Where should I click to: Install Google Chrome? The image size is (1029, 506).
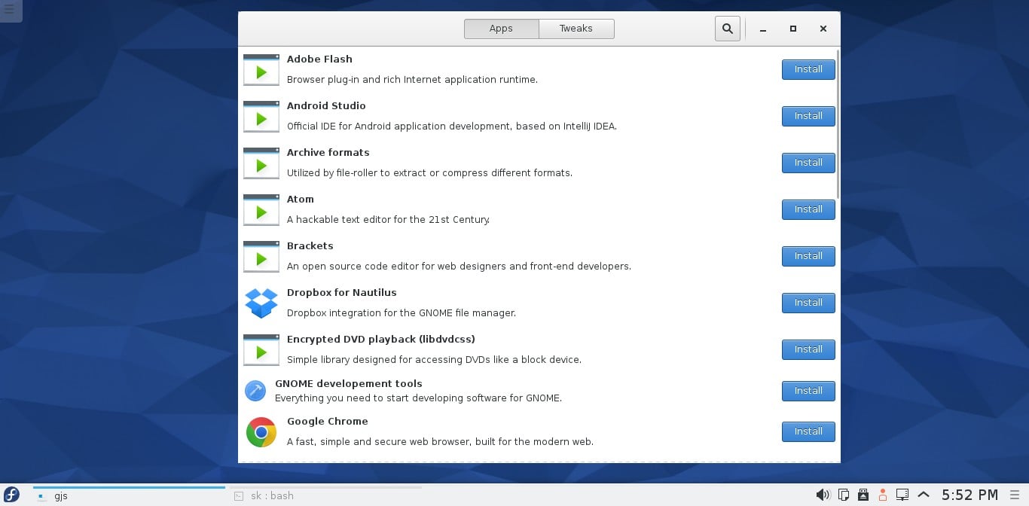[808, 431]
